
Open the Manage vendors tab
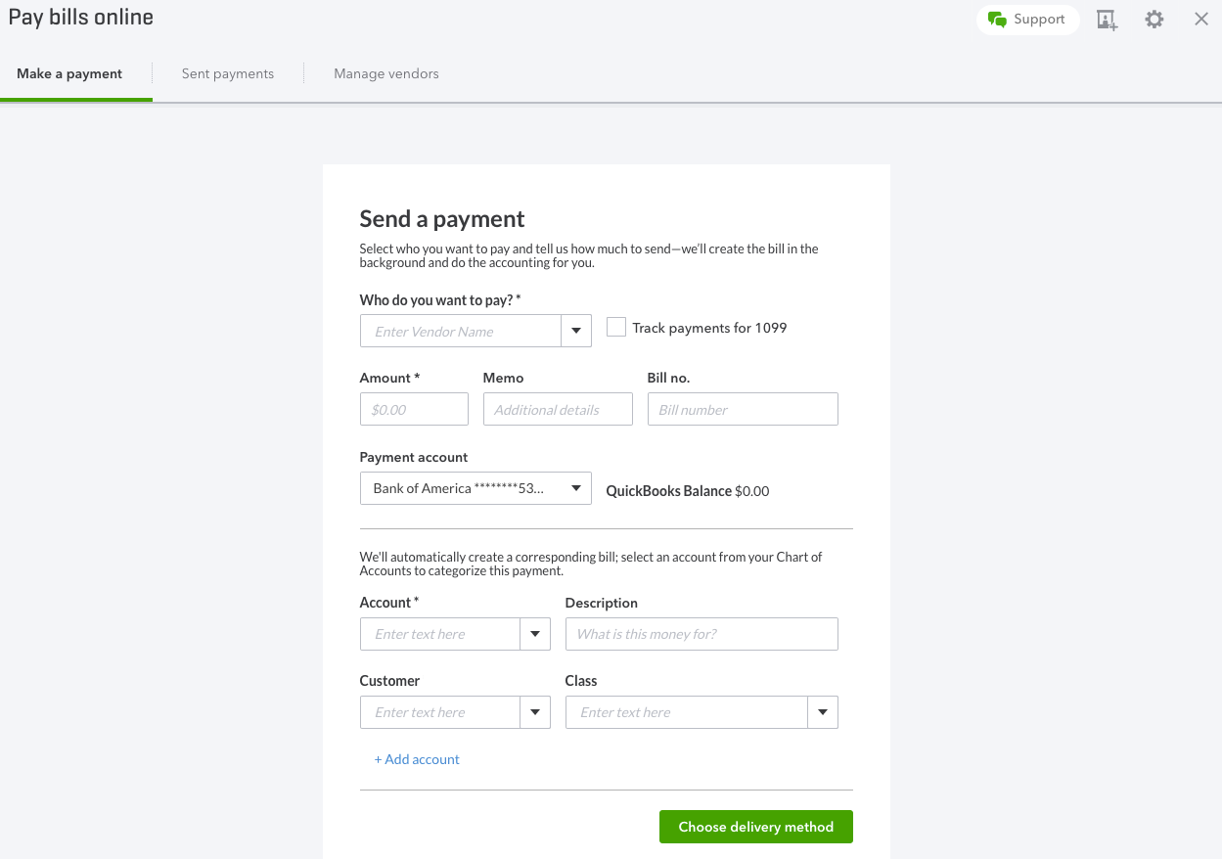tap(386, 73)
